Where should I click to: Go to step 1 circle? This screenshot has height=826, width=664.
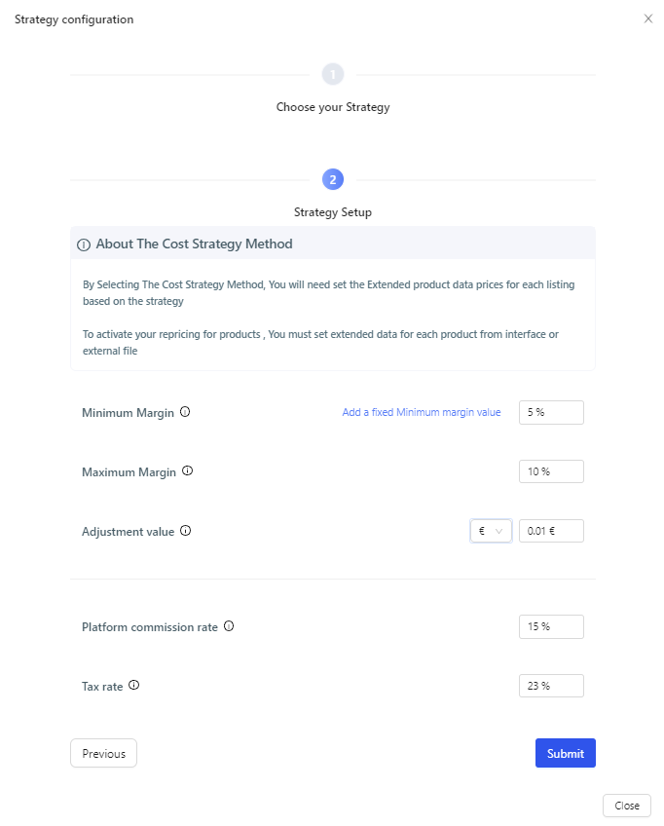tap(333, 74)
